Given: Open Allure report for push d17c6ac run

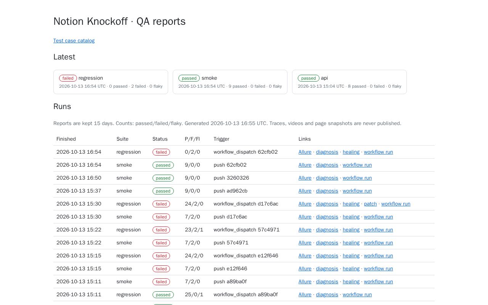Looking at the screenshot, I should (x=305, y=217).
